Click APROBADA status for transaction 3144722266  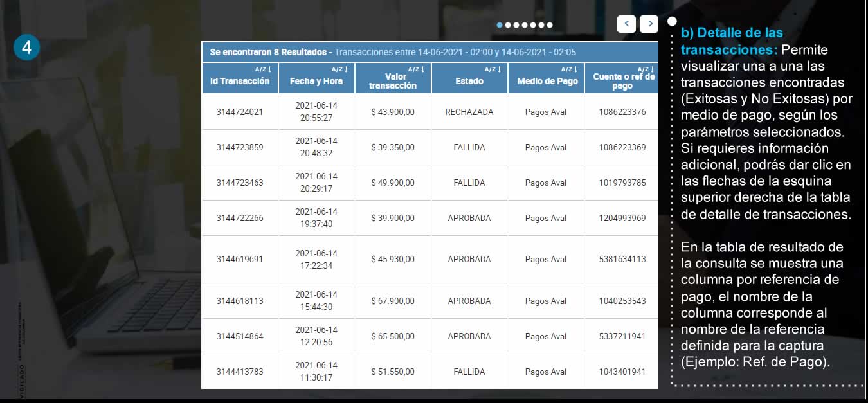point(469,218)
